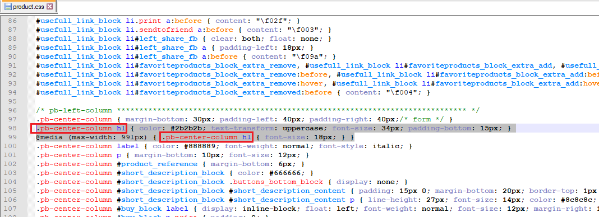Click the red-boxed h1 selector inside the media query

(x=206, y=137)
